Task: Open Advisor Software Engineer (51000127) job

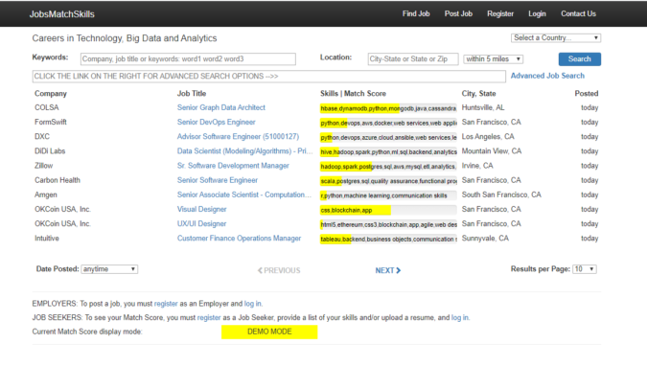Action: click(238, 136)
